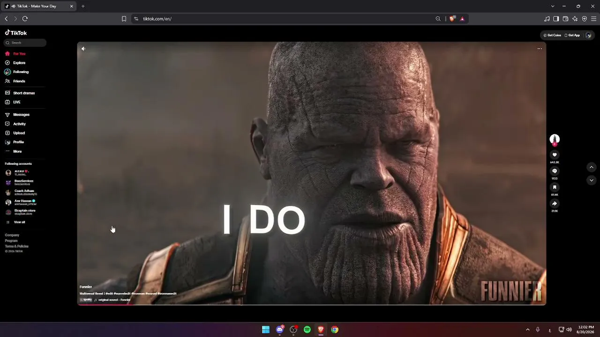Open the Leo AI sparkle icon

pos(575,19)
